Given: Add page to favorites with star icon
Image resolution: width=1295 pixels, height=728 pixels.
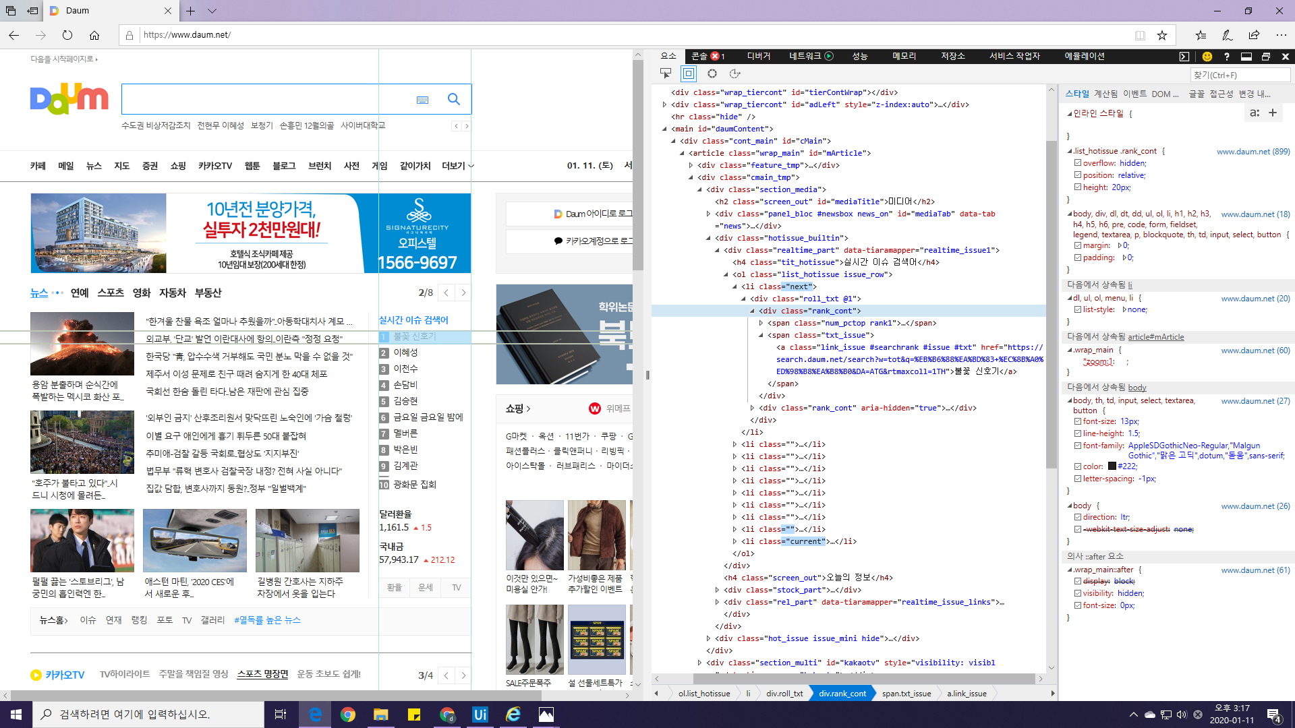Looking at the screenshot, I should click(1162, 35).
